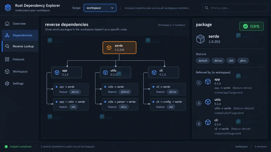Click the large serde package cube icon
The image size is (271, 152).
[x=200, y=39]
